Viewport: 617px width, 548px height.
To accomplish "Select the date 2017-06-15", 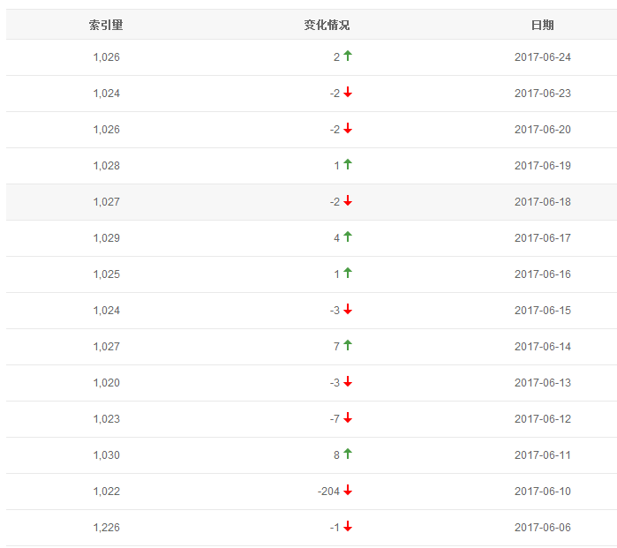I will tap(543, 311).
